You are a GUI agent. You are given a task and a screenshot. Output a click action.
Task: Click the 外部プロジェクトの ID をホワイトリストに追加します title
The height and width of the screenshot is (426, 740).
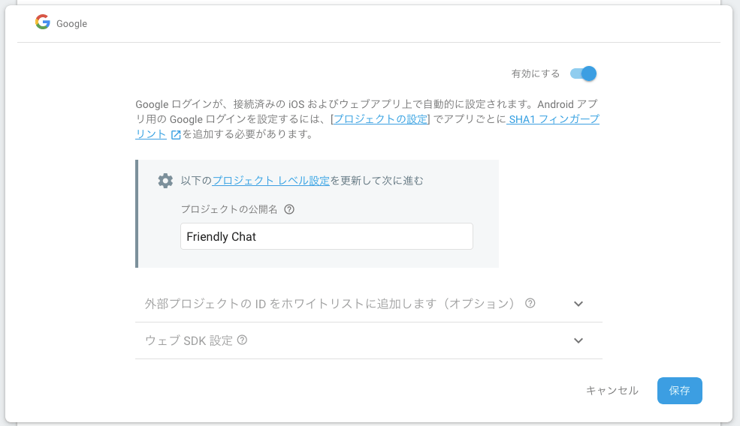click(329, 304)
